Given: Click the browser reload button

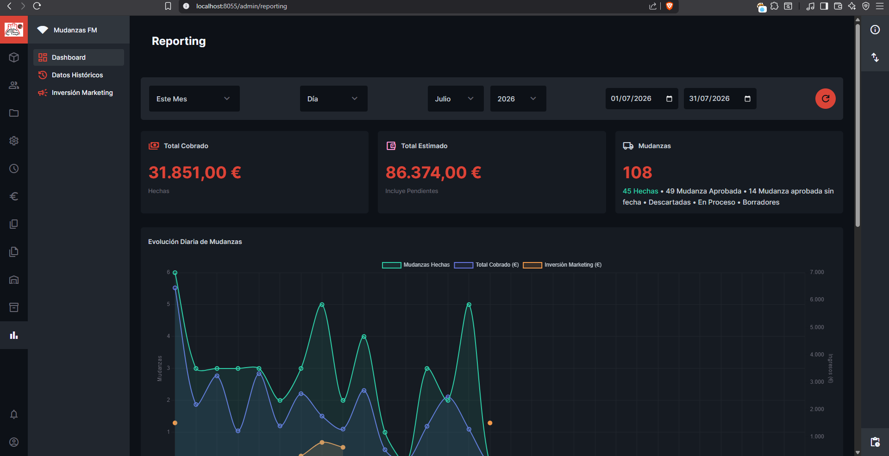Looking at the screenshot, I should click(37, 6).
